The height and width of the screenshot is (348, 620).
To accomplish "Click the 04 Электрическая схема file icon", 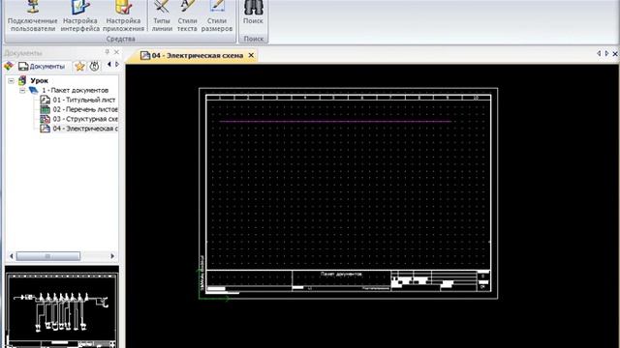I will [46, 129].
